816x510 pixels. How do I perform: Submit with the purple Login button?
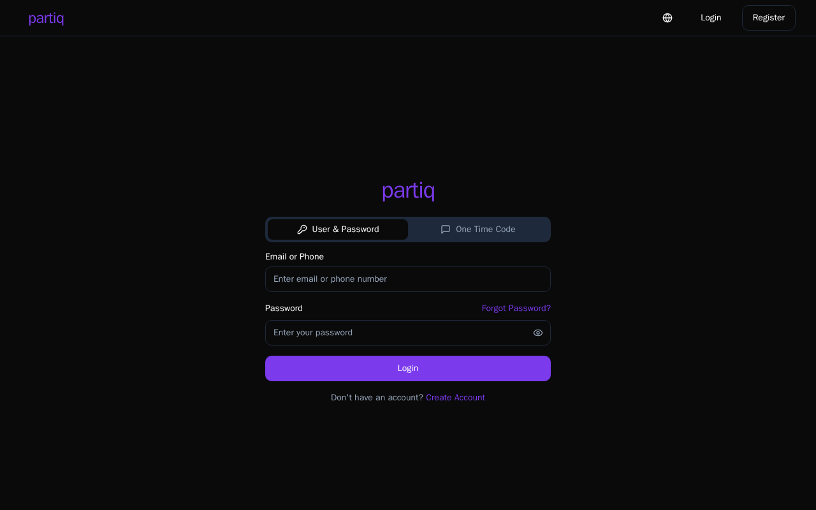pos(408,368)
